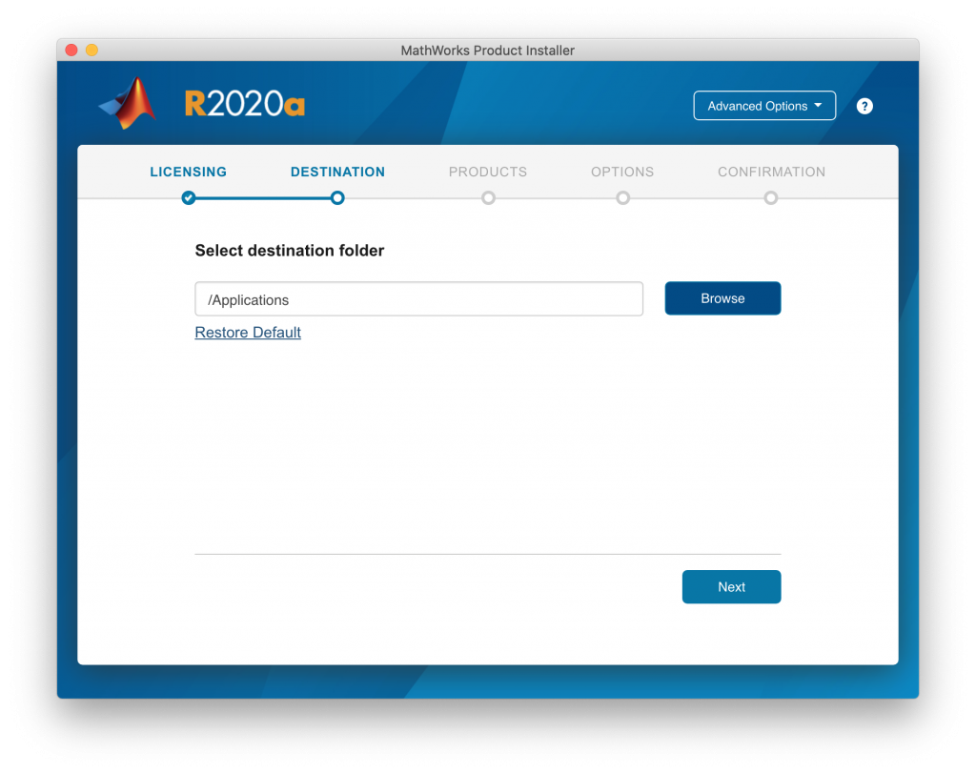Click the Browse button
Screen dimensions: 976x774
coord(722,298)
